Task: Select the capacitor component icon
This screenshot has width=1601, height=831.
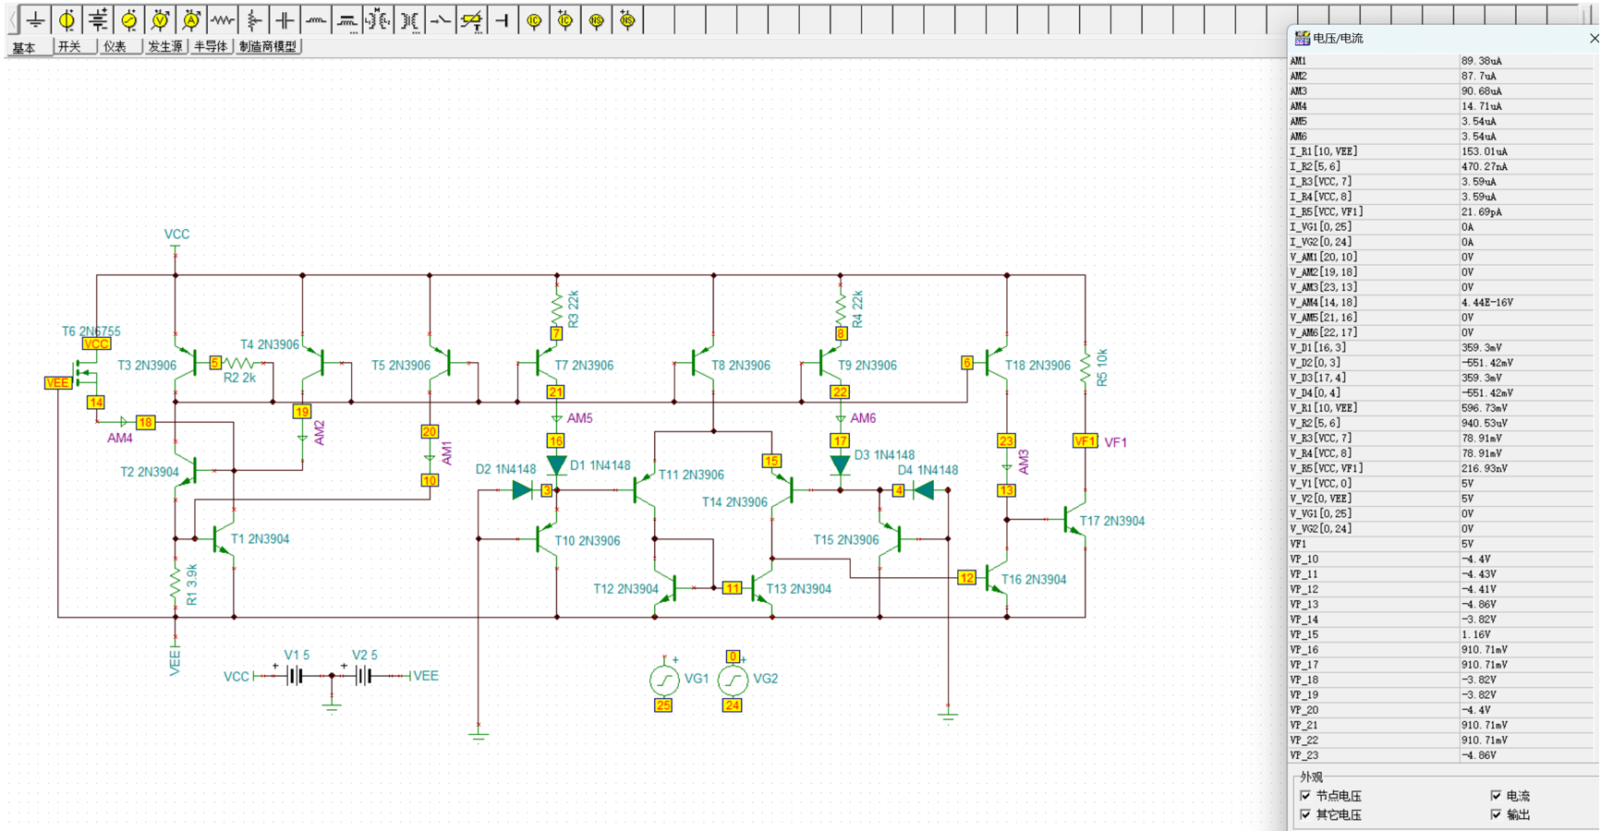Action: [285, 19]
